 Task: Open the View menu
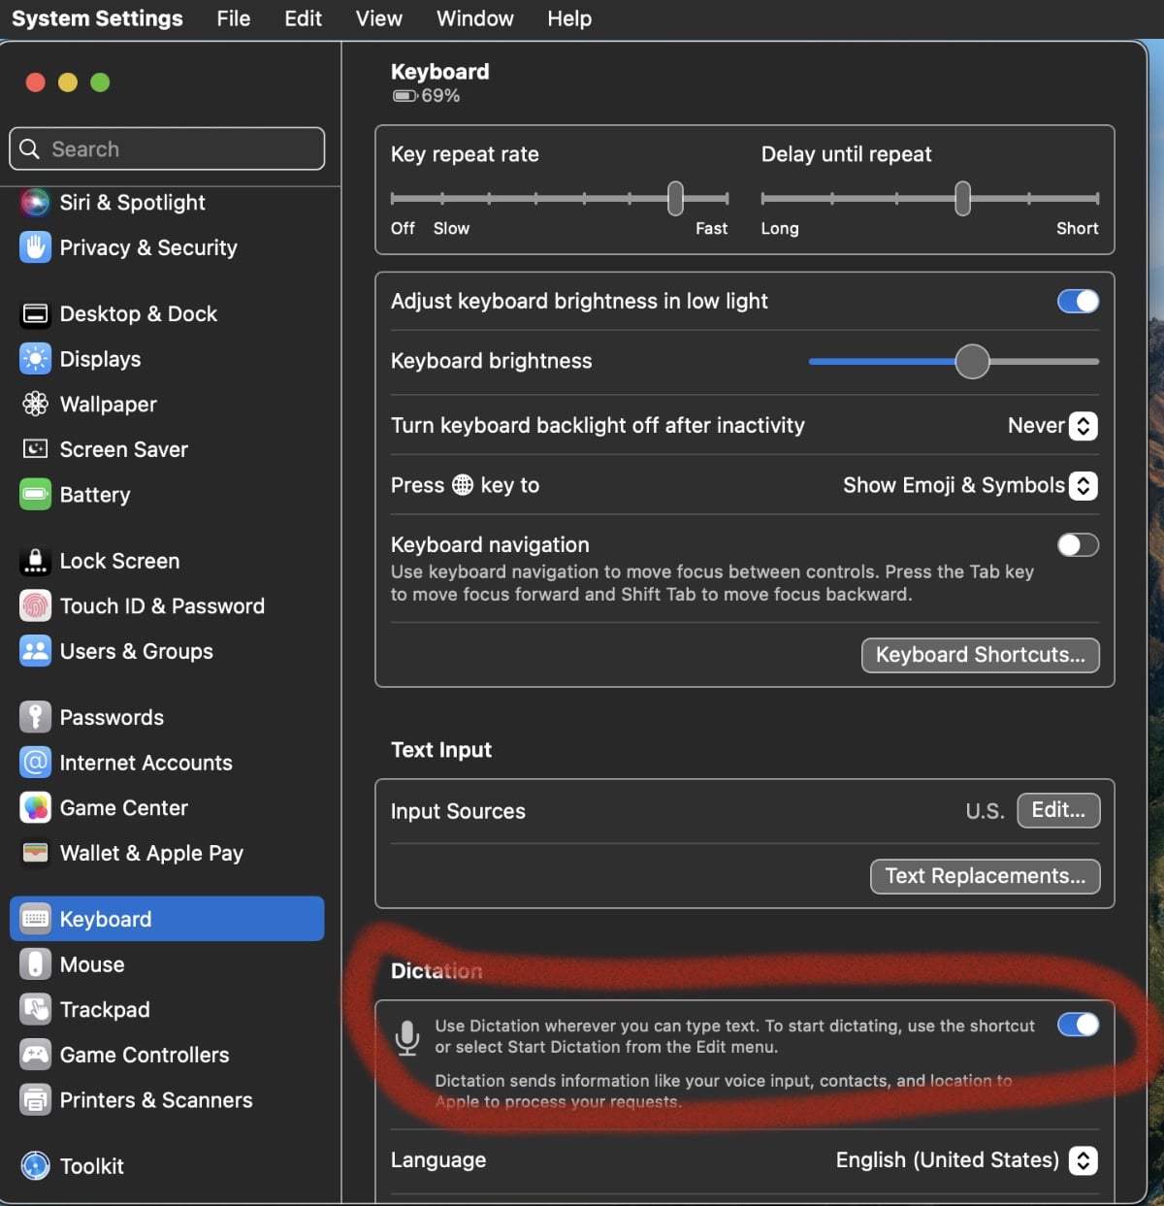[x=378, y=18]
